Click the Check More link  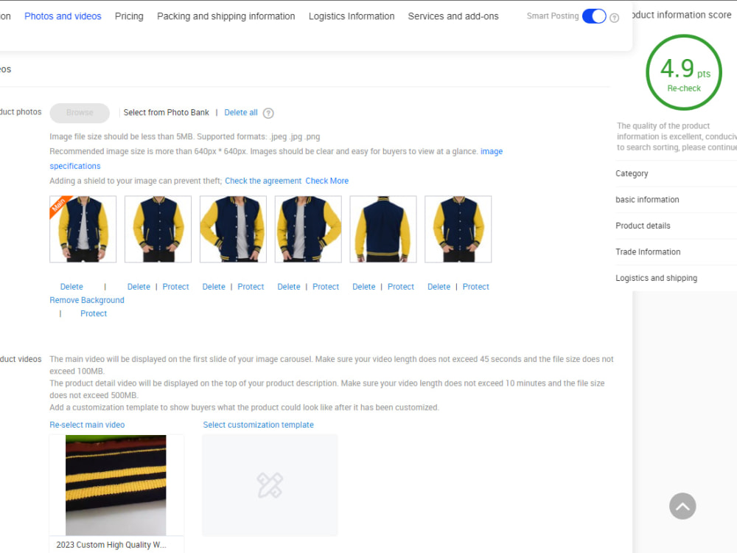[x=327, y=181]
